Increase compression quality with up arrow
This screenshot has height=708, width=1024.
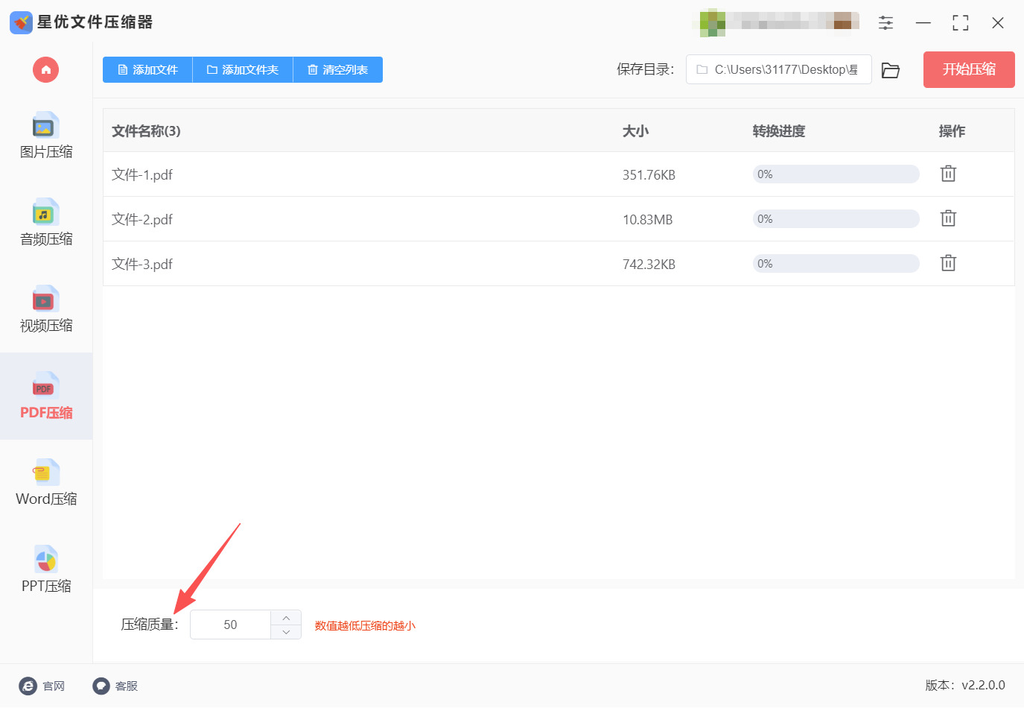(x=286, y=618)
